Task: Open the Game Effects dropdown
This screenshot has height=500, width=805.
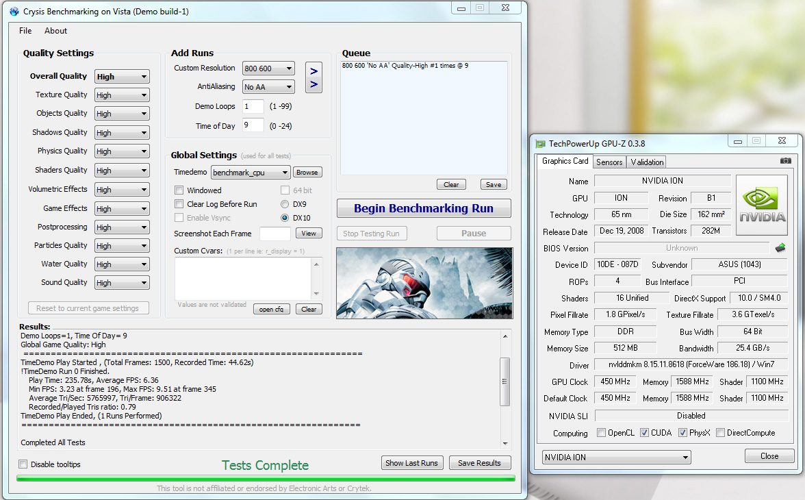Action: coord(122,209)
